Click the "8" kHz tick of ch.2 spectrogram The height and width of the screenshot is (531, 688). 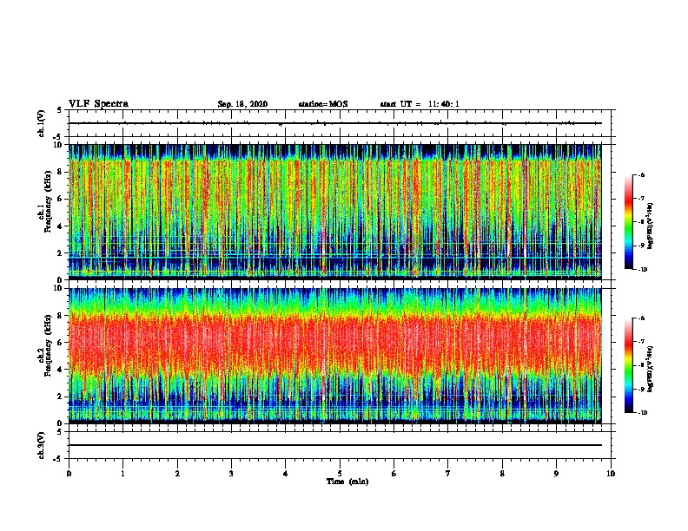coord(62,316)
